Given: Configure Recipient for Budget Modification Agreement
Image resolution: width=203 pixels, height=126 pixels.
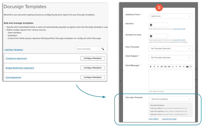Looking at the screenshot, I should point(93,68).
